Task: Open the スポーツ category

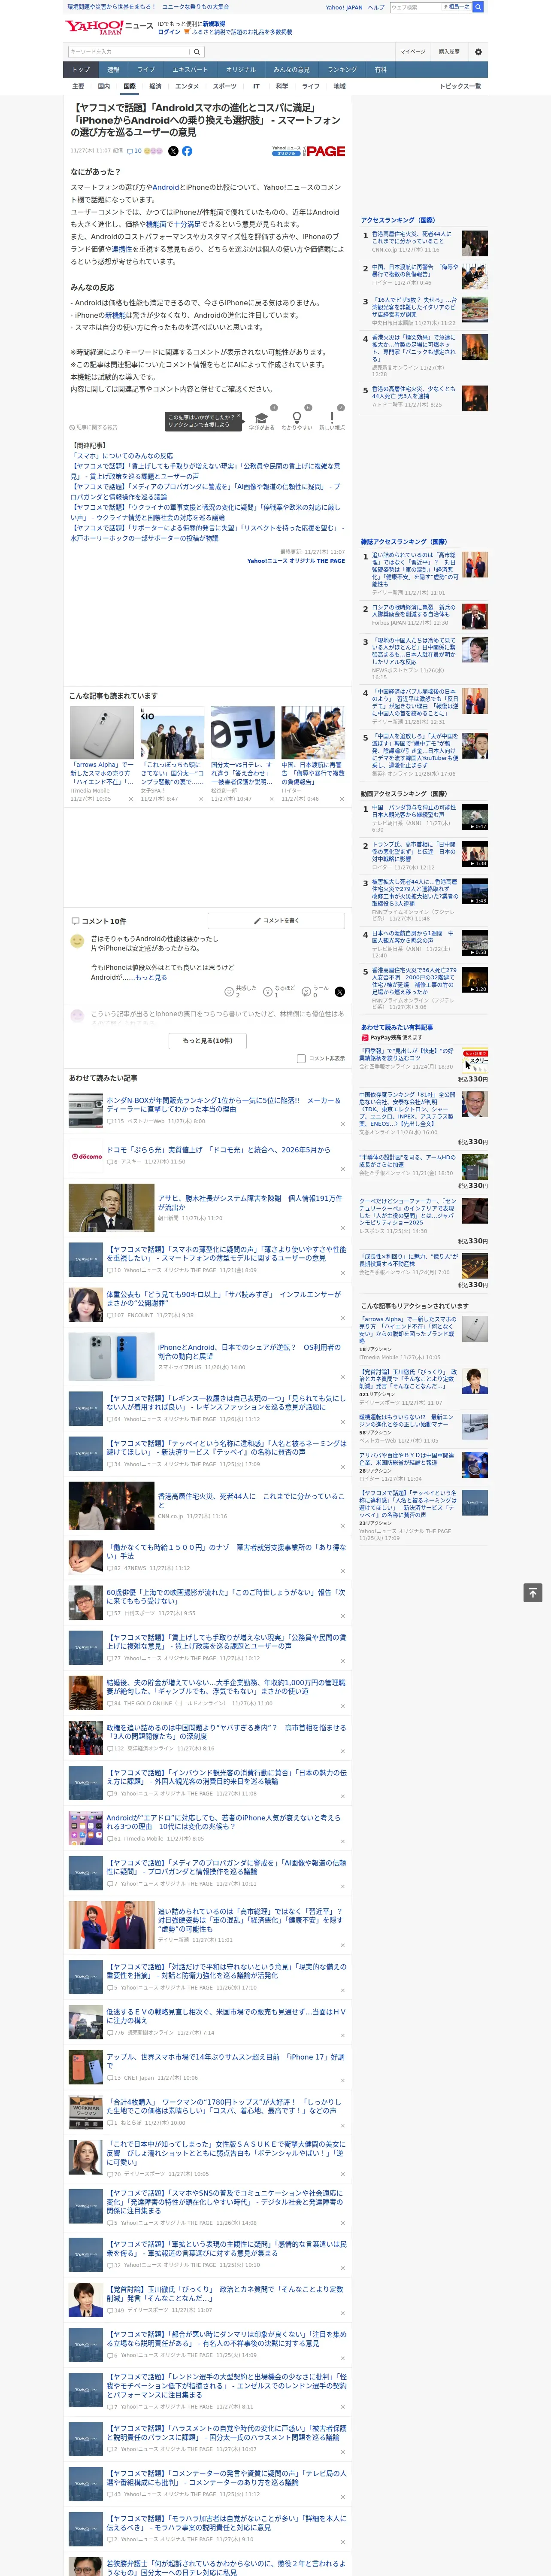Action: [x=225, y=86]
